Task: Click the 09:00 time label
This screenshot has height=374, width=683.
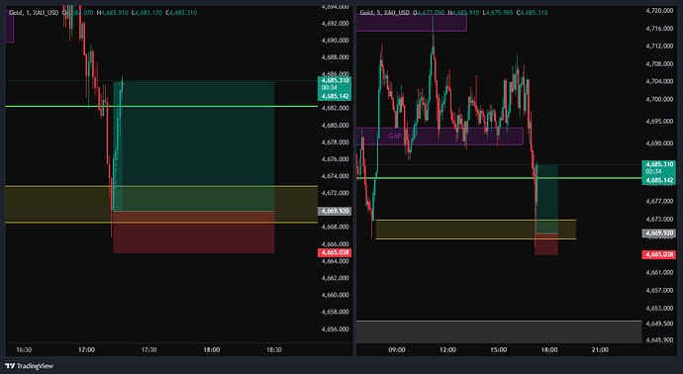Action: pos(397,349)
